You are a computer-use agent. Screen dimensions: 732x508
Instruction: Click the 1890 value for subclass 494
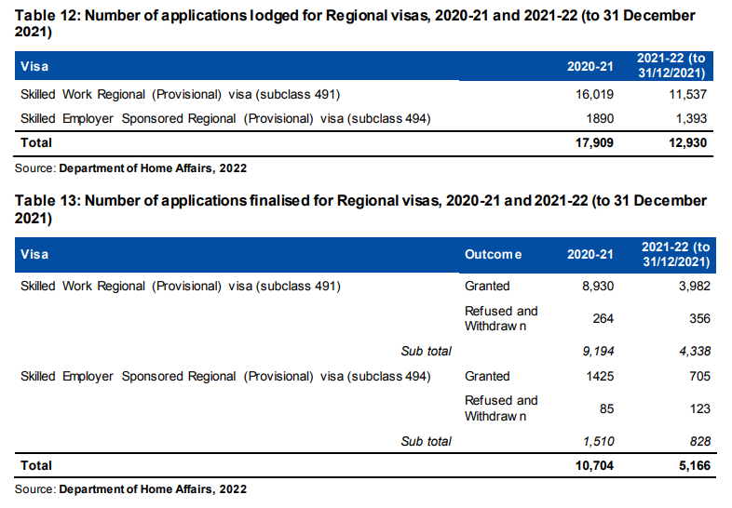(600, 119)
